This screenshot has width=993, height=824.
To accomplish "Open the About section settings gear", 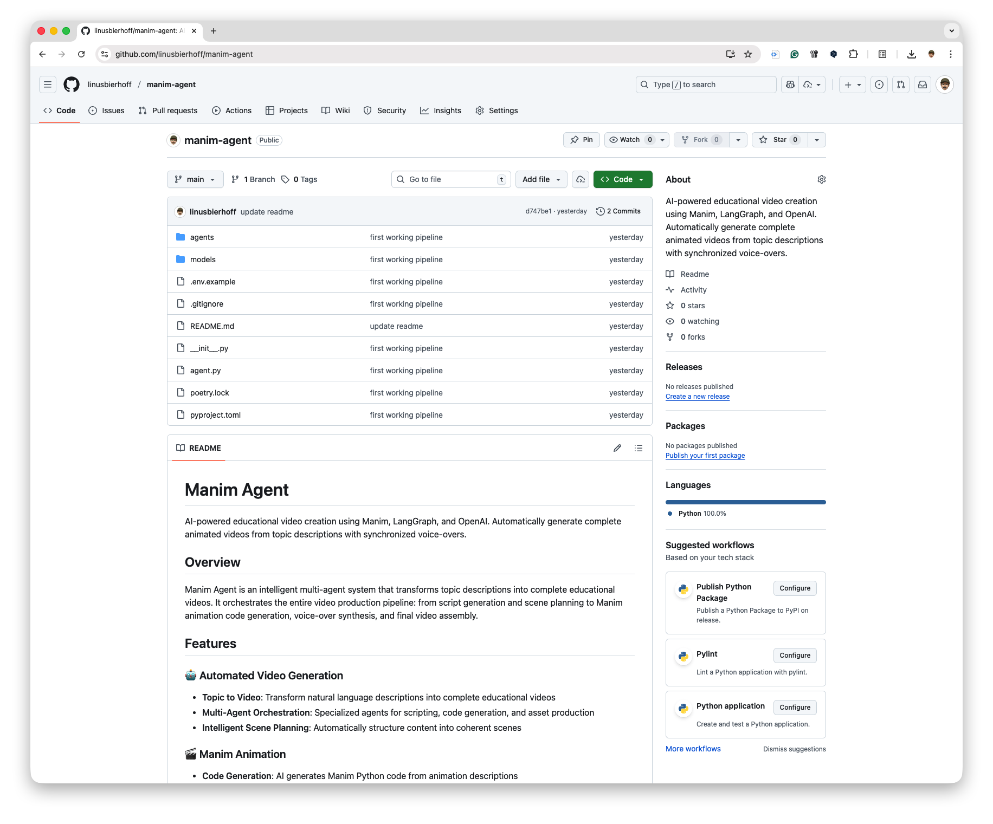I will click(821, 179).
